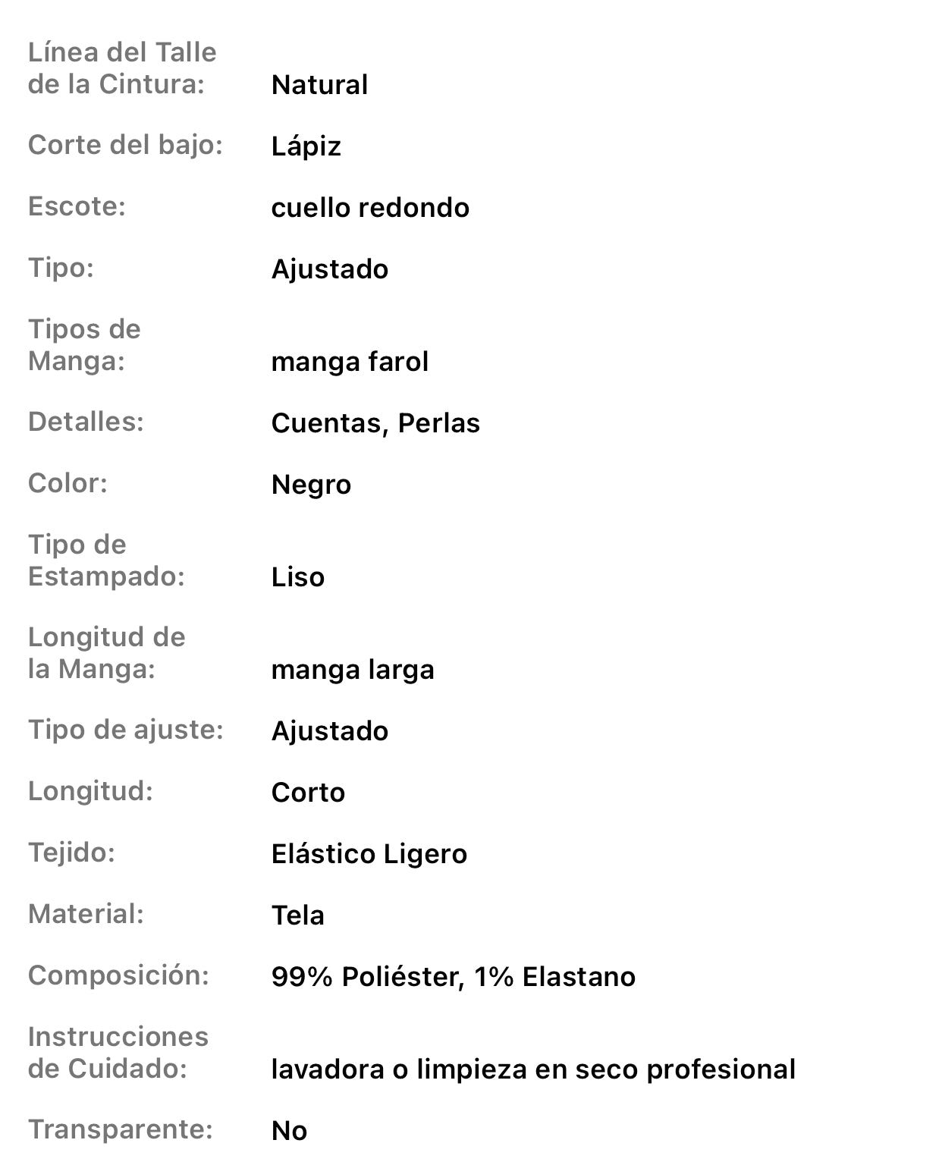Click the 'Color:' label
This screenshot has width=942, height=1162.
pyautogui.click(x=68, y=483)
